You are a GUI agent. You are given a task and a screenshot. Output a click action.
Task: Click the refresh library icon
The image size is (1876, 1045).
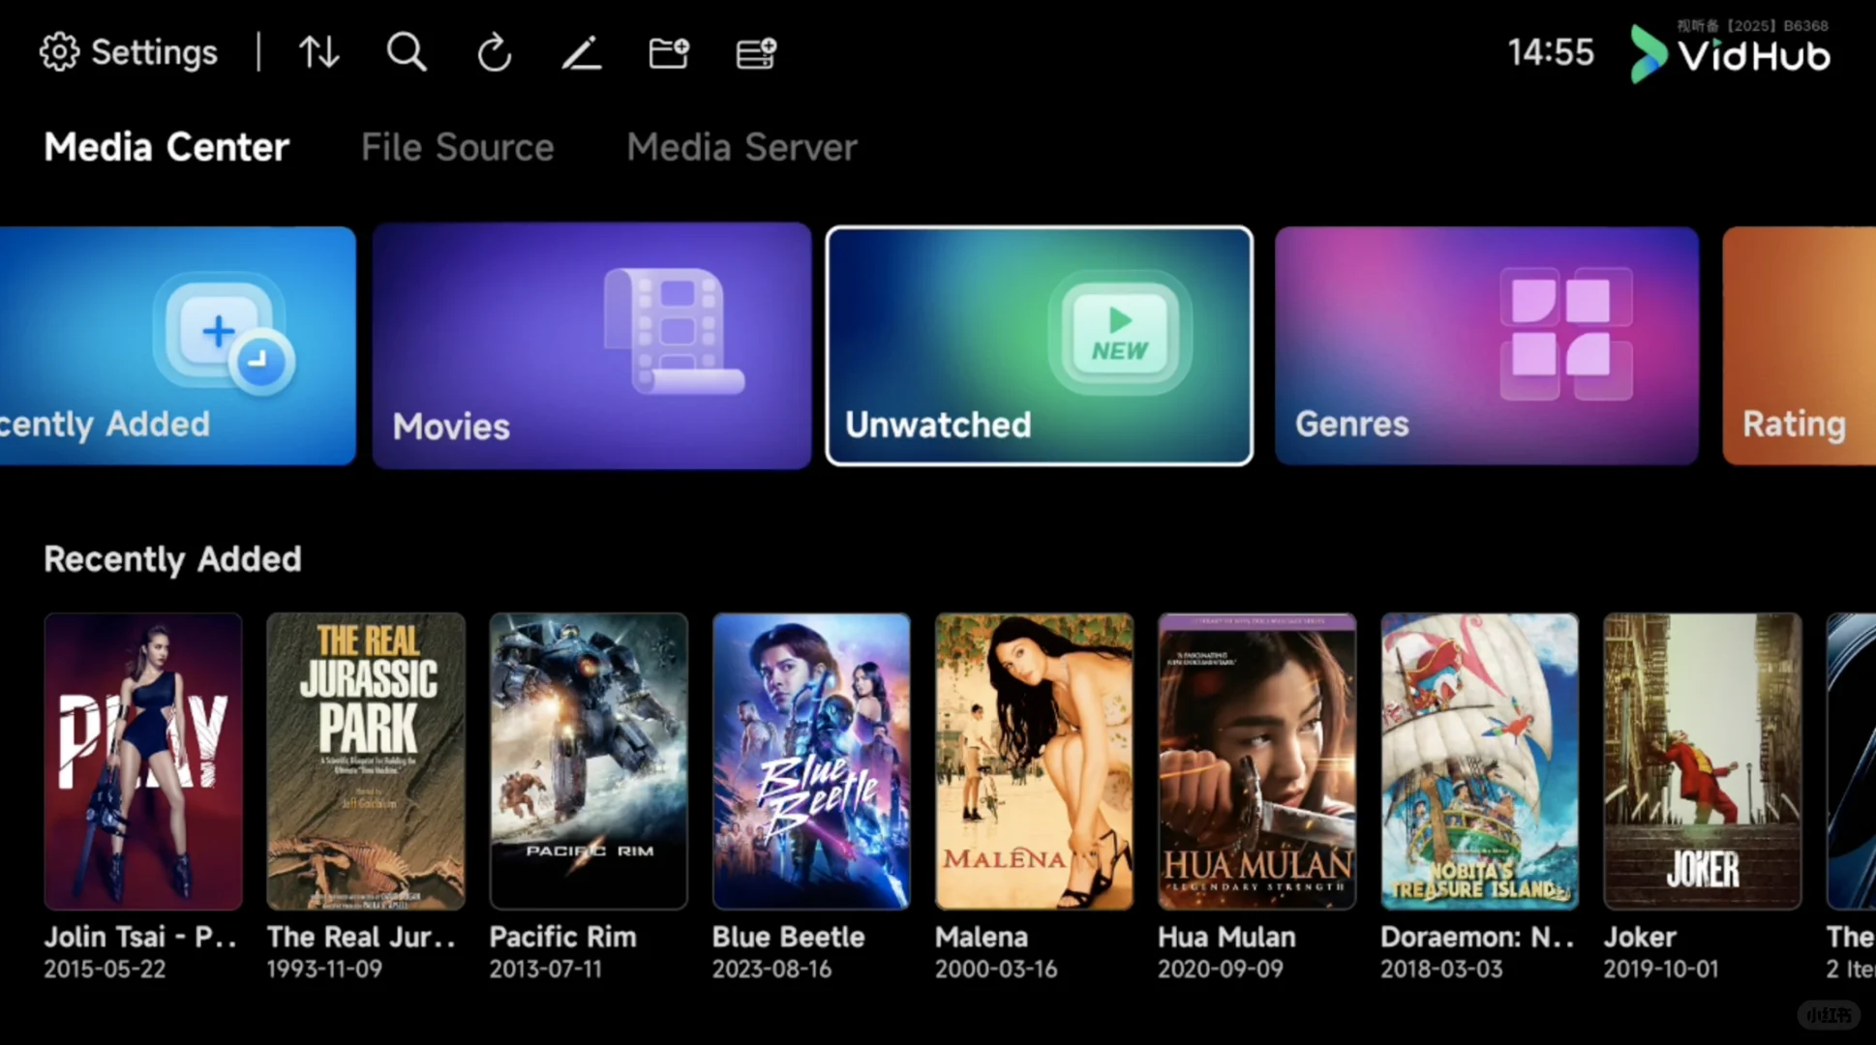pyautogui.click(x=494, y=52)
